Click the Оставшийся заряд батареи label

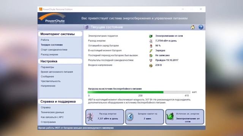pyautogui.click(x=104, y=45)
